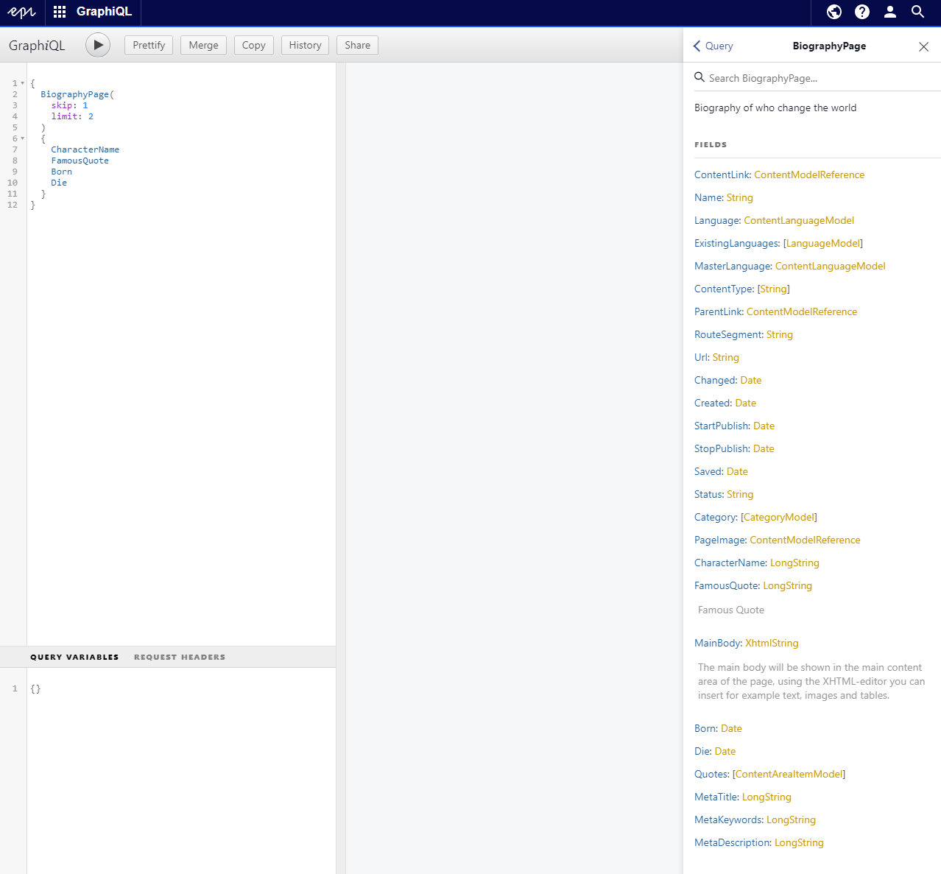This screenshot has width=941, height=874.
Task: Open ContentLanguageModel type for MasterLanguage
Action: click(830, 266)
